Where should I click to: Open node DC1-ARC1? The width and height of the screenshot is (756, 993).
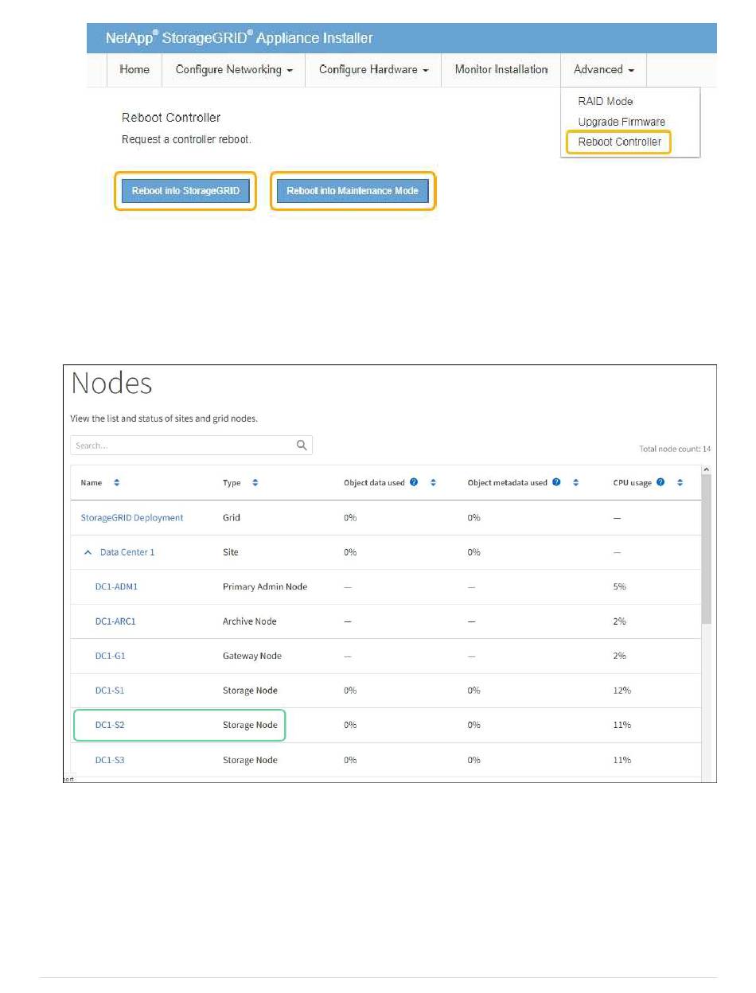point(115,621)
